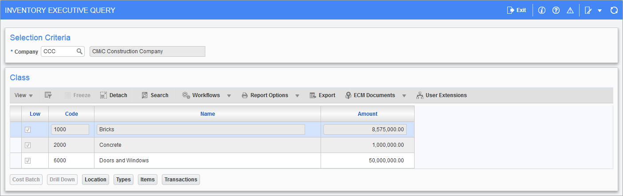Click the query-by-example filter icon
Screen dimensions: 623x196
click(48, 95)
